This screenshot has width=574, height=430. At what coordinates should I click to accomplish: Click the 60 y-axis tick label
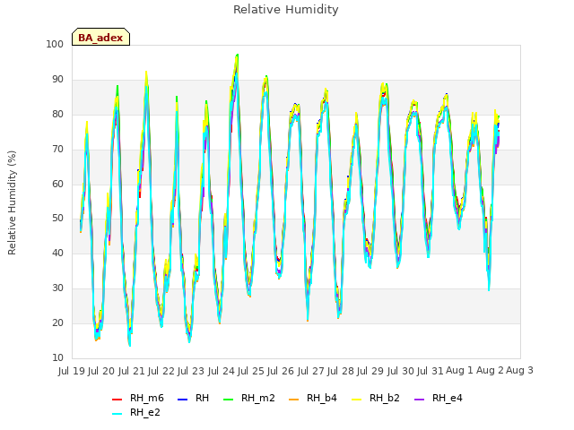pyautogui.click(x=57, y=184)
